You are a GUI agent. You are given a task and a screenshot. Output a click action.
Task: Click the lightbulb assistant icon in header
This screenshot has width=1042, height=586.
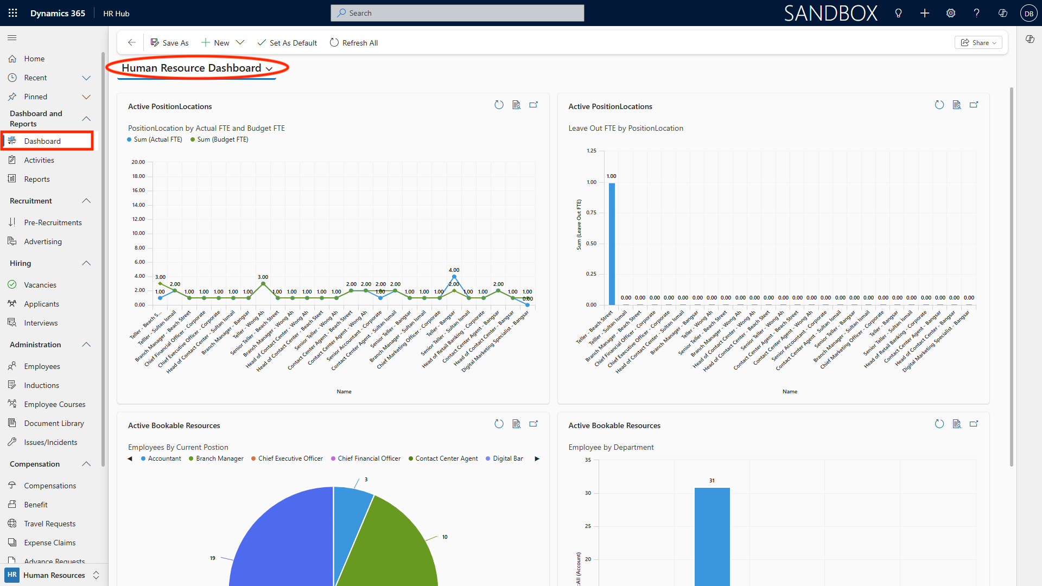click(898, 13)
